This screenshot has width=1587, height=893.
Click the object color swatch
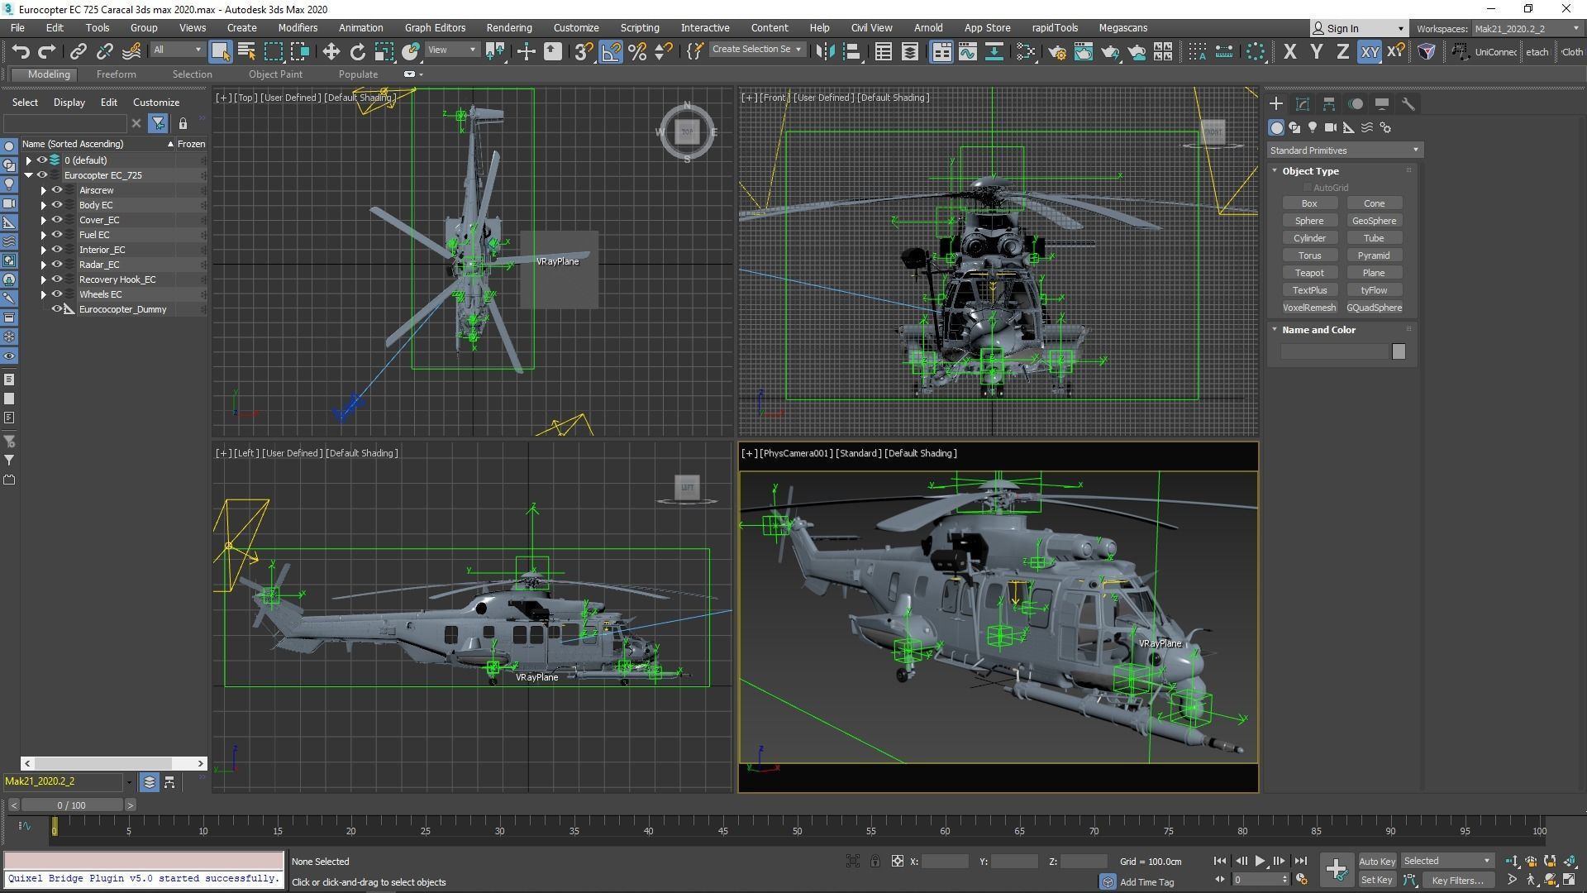point(1399,352)
